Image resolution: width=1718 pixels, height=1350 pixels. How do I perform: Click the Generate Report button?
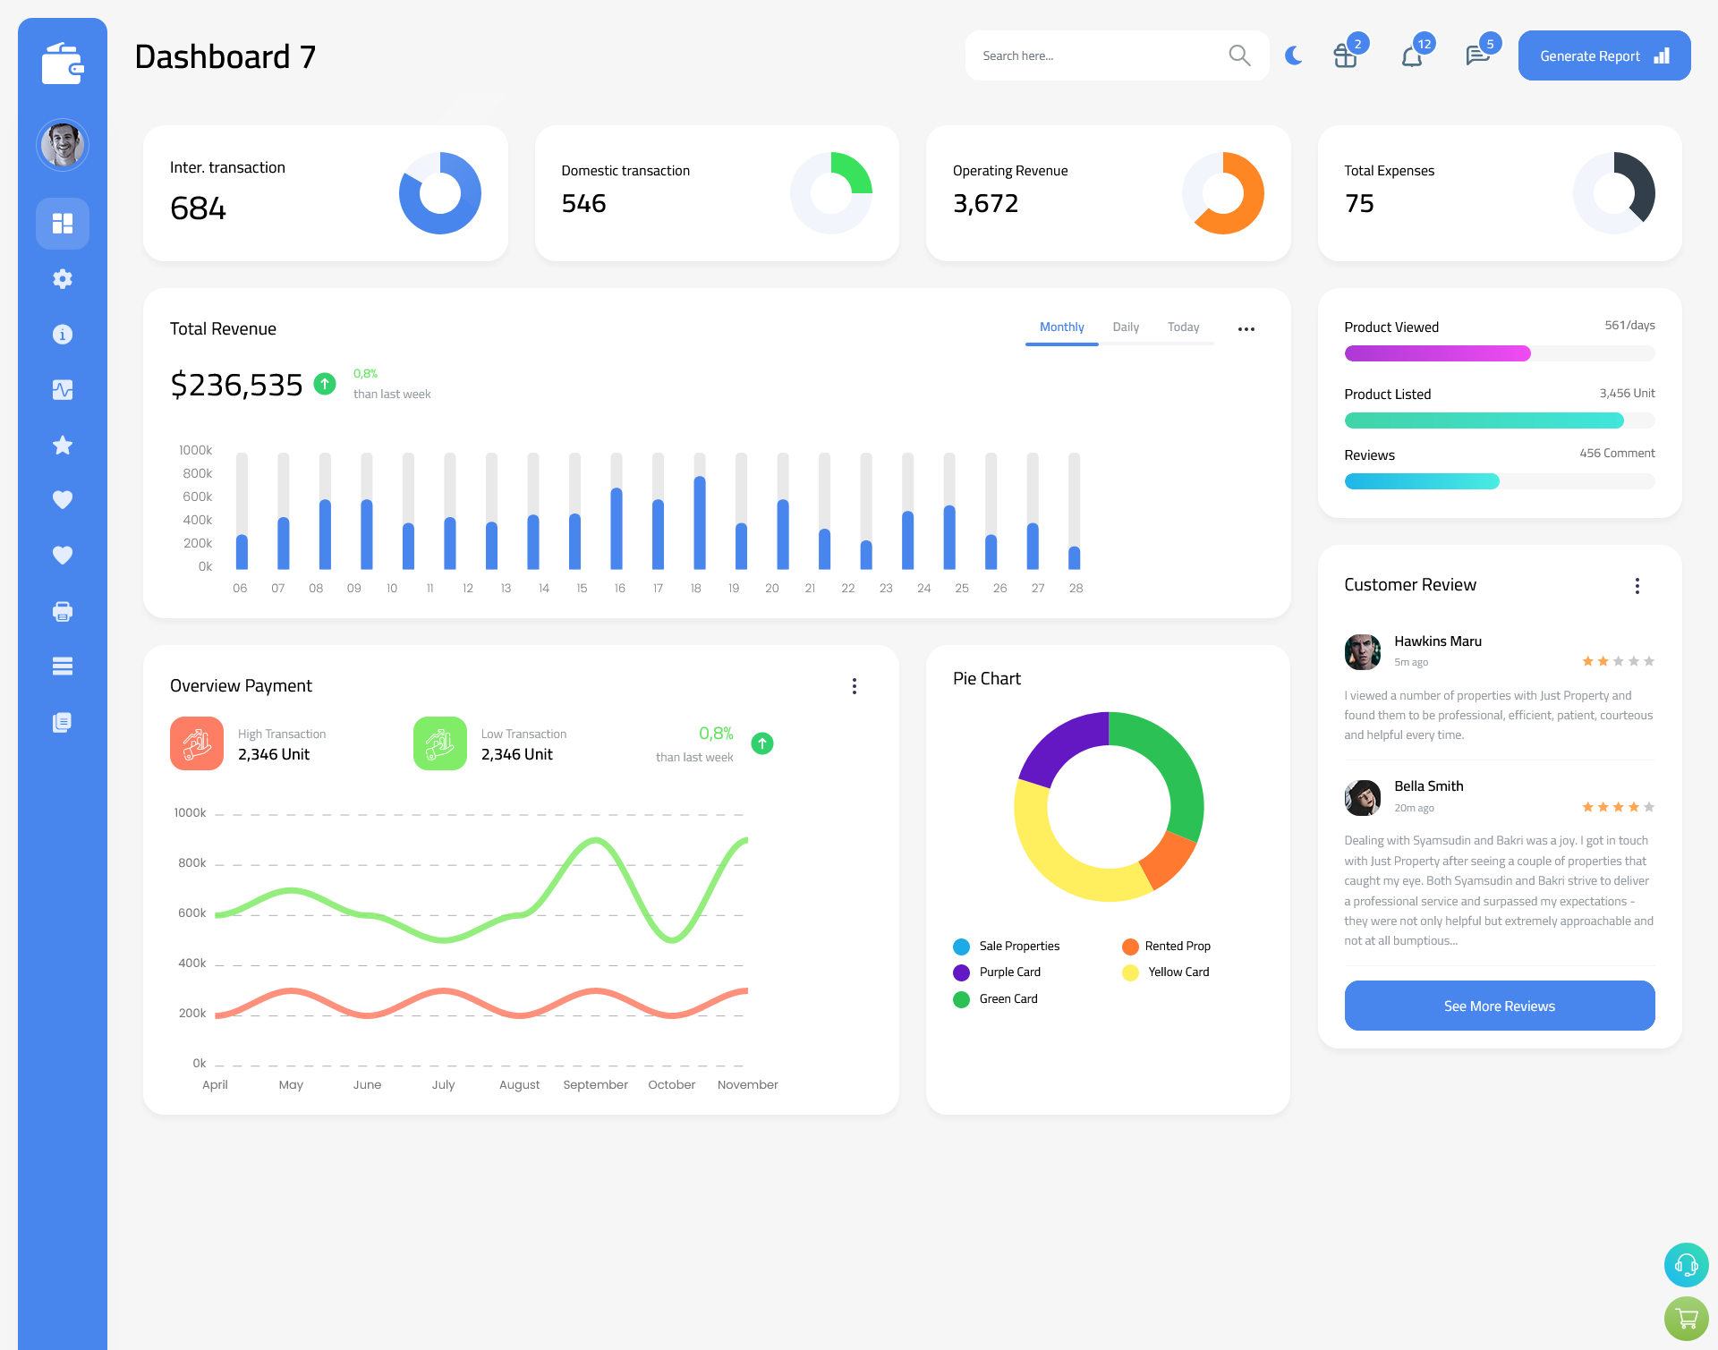1603,55
